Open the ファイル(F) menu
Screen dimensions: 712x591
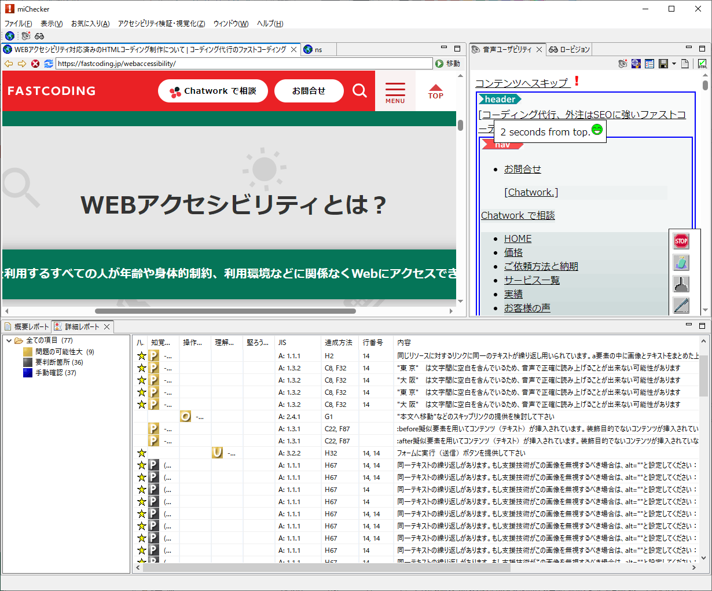(x=18, y=24)
